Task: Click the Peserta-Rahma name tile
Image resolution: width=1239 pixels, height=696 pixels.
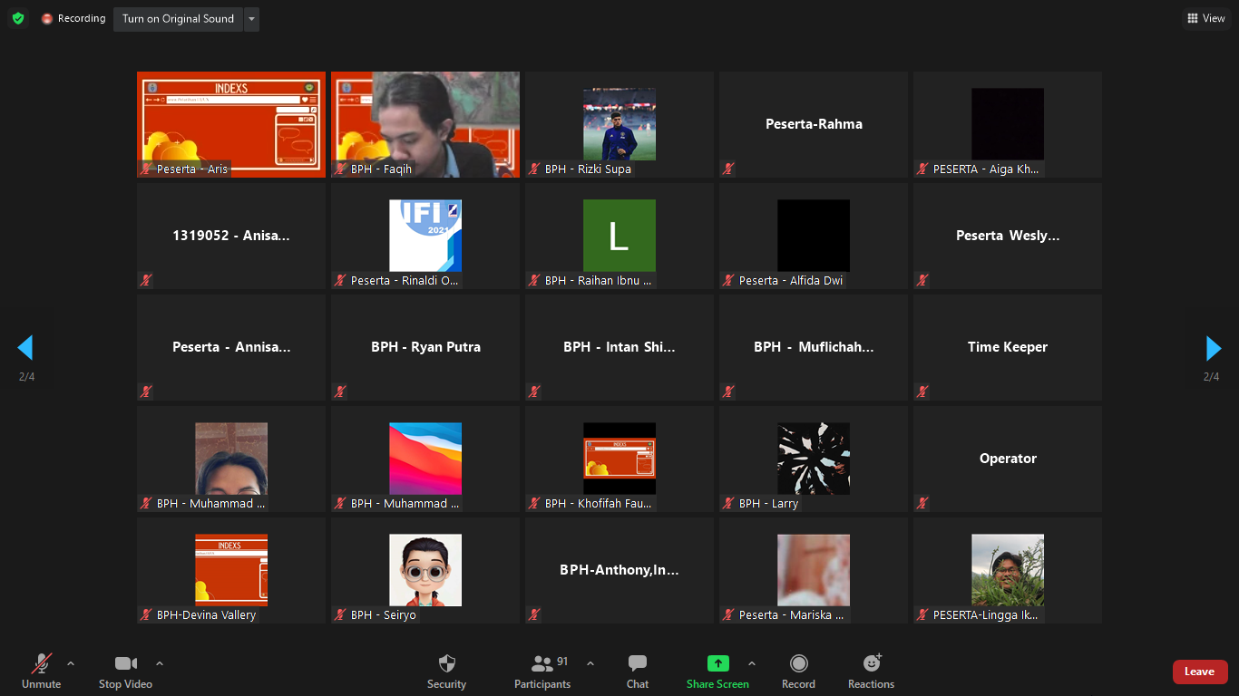Action: tap(814, 124)
